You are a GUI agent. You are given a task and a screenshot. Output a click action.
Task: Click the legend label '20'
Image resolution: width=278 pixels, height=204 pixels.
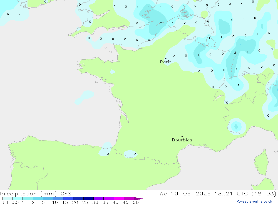[x=75, y=202]
